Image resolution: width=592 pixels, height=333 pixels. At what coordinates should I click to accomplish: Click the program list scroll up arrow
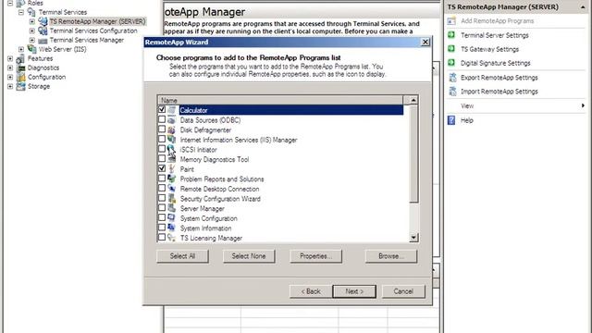coord(413,100)
